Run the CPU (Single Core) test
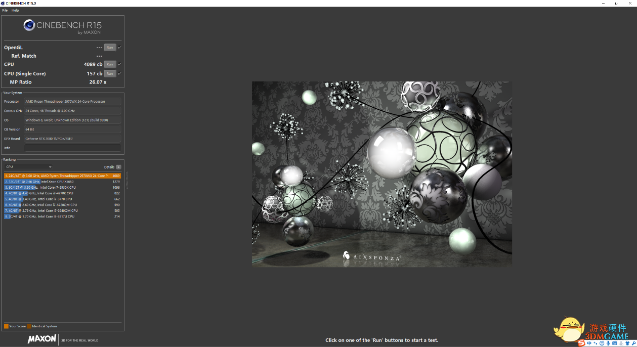Image resolution: width=637 pixels, height=347 pixels. point(110,73)
